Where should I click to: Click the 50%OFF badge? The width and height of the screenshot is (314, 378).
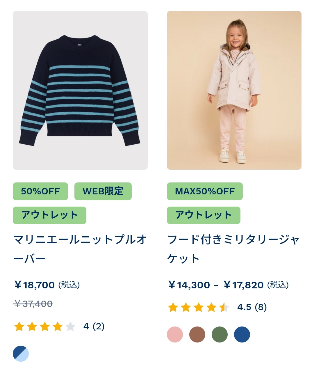(x=40, y=191)
